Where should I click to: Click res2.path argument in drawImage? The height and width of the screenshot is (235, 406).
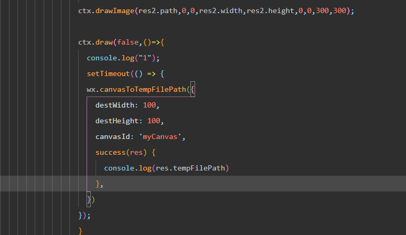(158, 11)
